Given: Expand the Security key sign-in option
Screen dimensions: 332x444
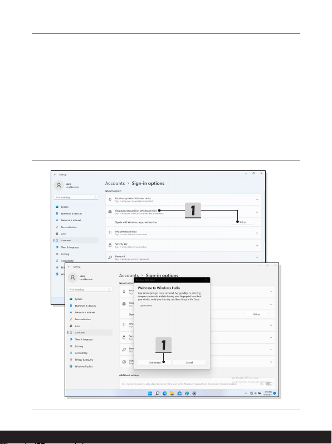Looking at the screenshot, I should (183, 245).
